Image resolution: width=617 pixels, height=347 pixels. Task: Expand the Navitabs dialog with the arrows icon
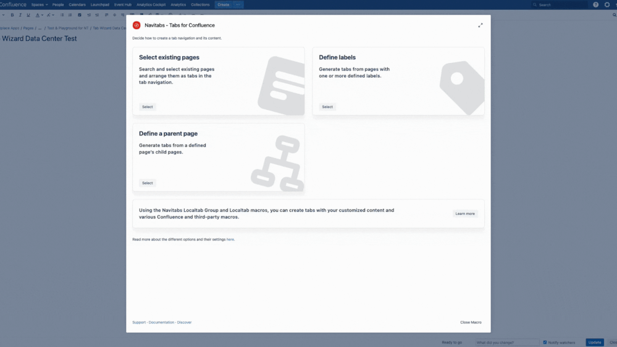click(480, 25)
